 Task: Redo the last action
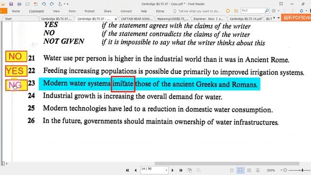[x=52, y=4]
